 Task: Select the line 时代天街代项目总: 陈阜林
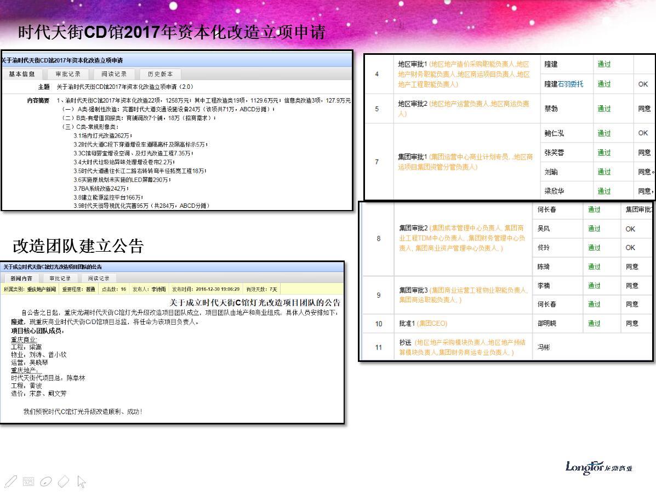pos(48,378)
